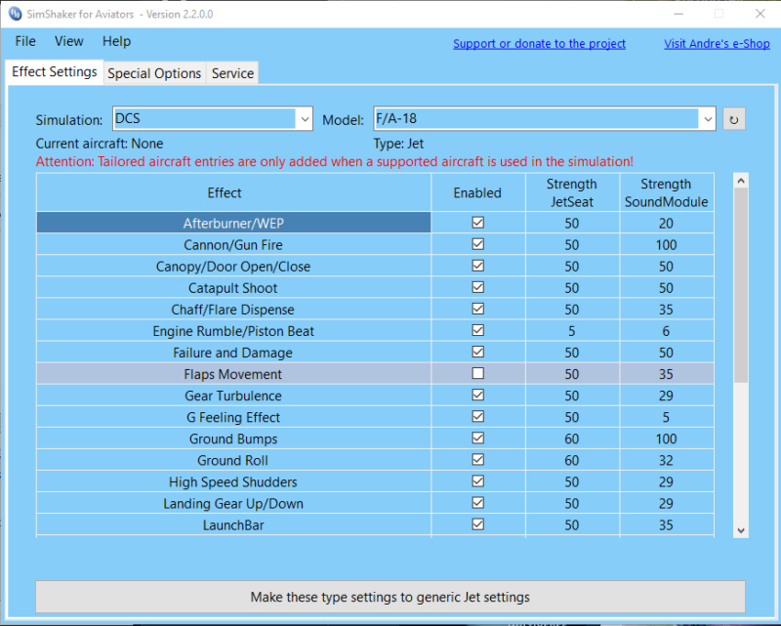Enable the Flaps Movement effect checkbox
Viewport: 781px width, 626px height.
click(477, 373)
